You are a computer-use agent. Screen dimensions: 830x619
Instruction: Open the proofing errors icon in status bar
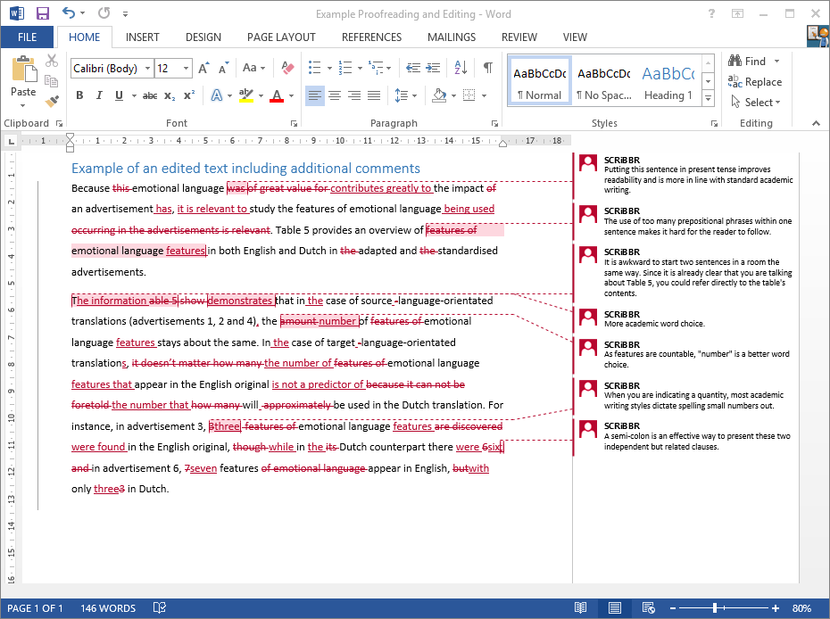160,608
